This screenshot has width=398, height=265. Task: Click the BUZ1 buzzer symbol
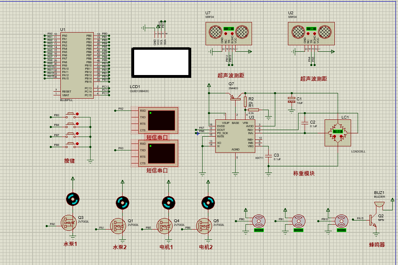(x=380, y=204)
